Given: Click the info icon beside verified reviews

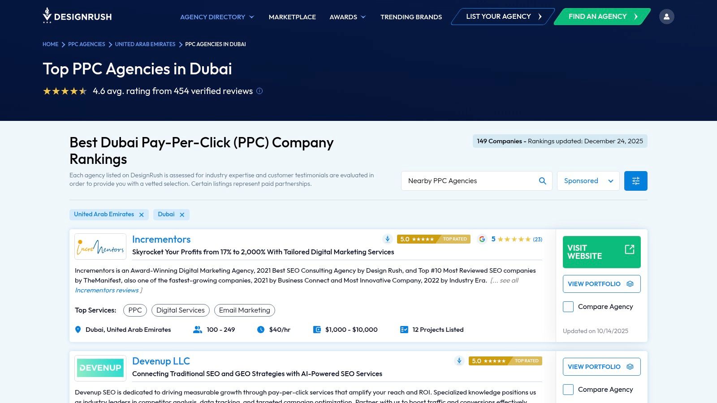Looking at the screenshot, I should 259,91.
